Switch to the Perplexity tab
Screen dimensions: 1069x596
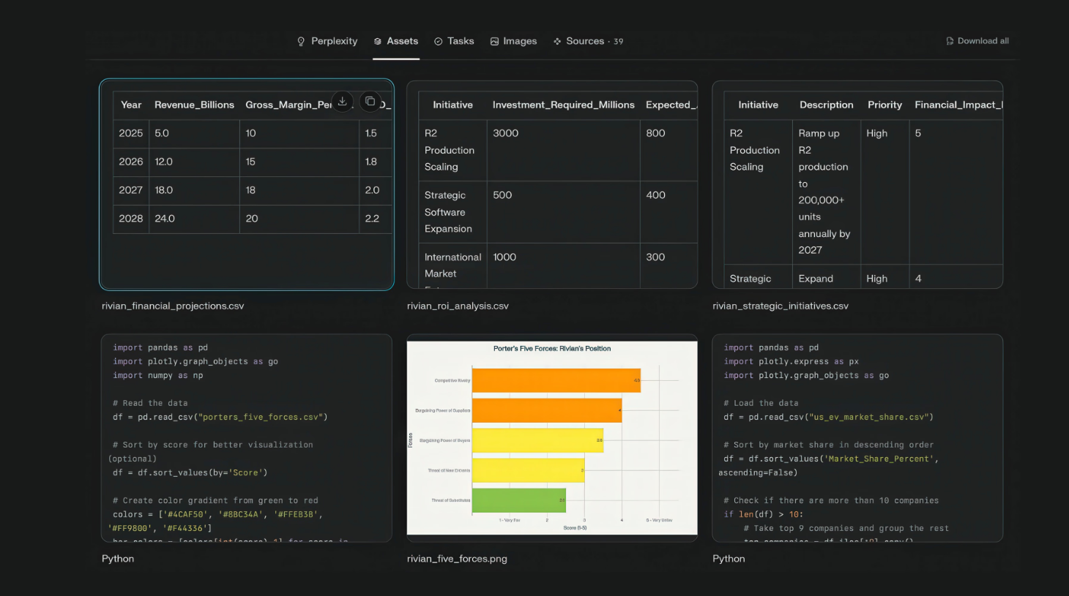[x=334, y=42]
